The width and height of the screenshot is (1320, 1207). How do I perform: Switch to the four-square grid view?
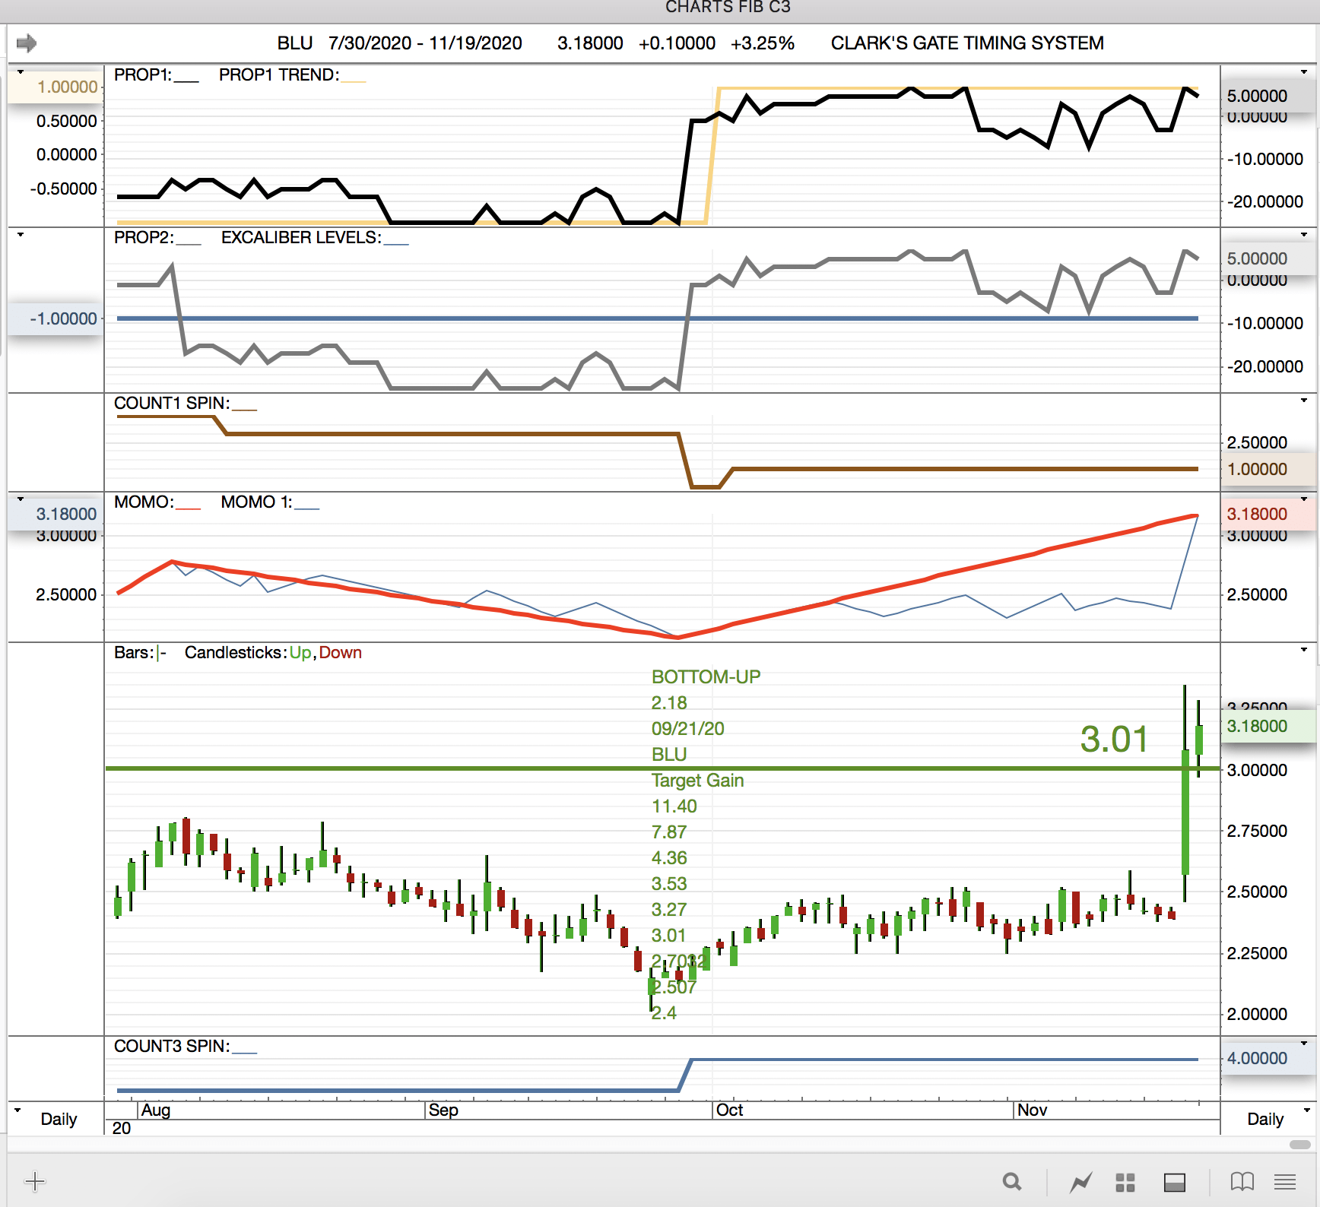(x=1125, y=1182)
